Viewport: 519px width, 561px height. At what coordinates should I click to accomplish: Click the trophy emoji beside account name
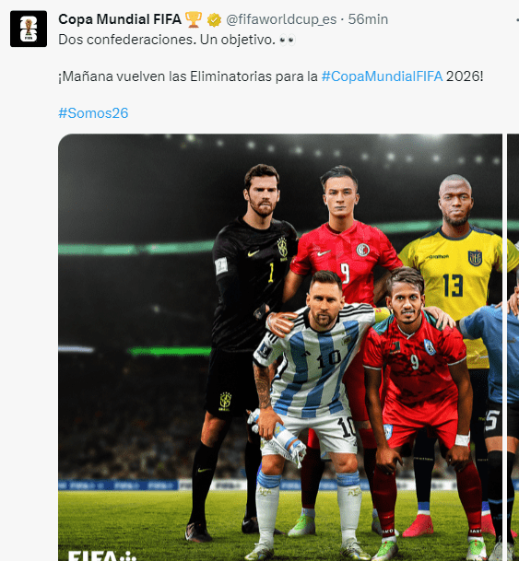pyautogui.click(x=194, y=19)
